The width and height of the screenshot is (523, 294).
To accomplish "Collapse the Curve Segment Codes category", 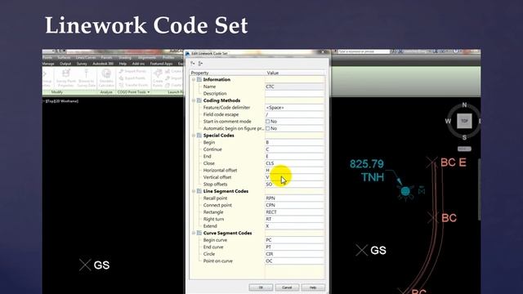I will click(194, 233).
